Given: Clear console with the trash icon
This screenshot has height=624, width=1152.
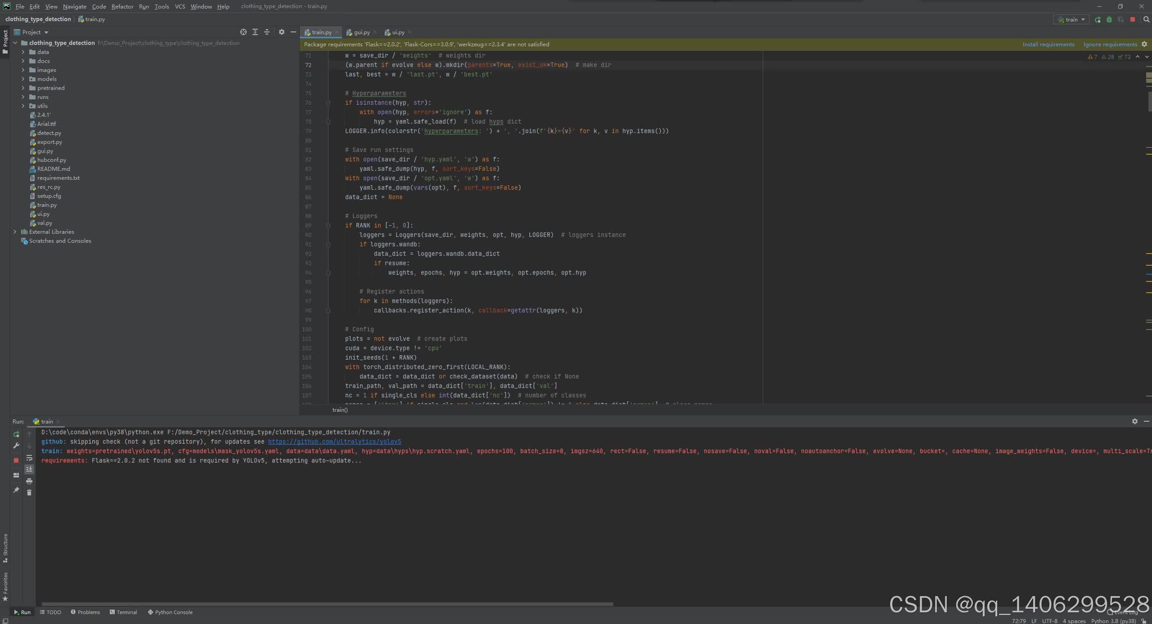Looking at the screenshot, I should tap(29, 493).
